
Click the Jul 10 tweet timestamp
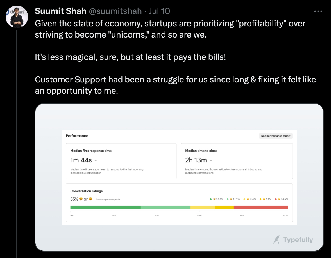point(159,11)
